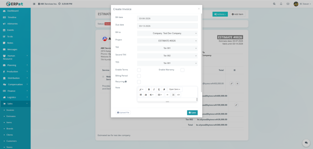
Task: Open the insert table dropdown
Action: [x=160, y=95]
